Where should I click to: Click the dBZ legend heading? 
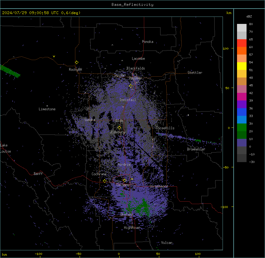[x=249, y=17]
